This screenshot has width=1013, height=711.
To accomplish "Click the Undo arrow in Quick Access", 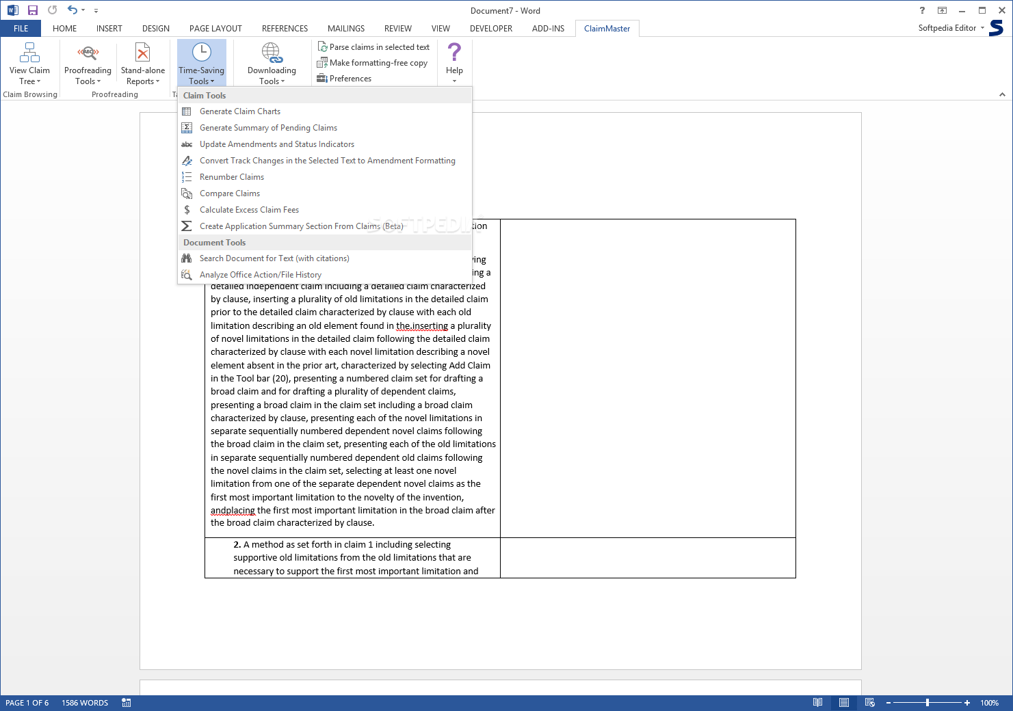I will 73,10.
